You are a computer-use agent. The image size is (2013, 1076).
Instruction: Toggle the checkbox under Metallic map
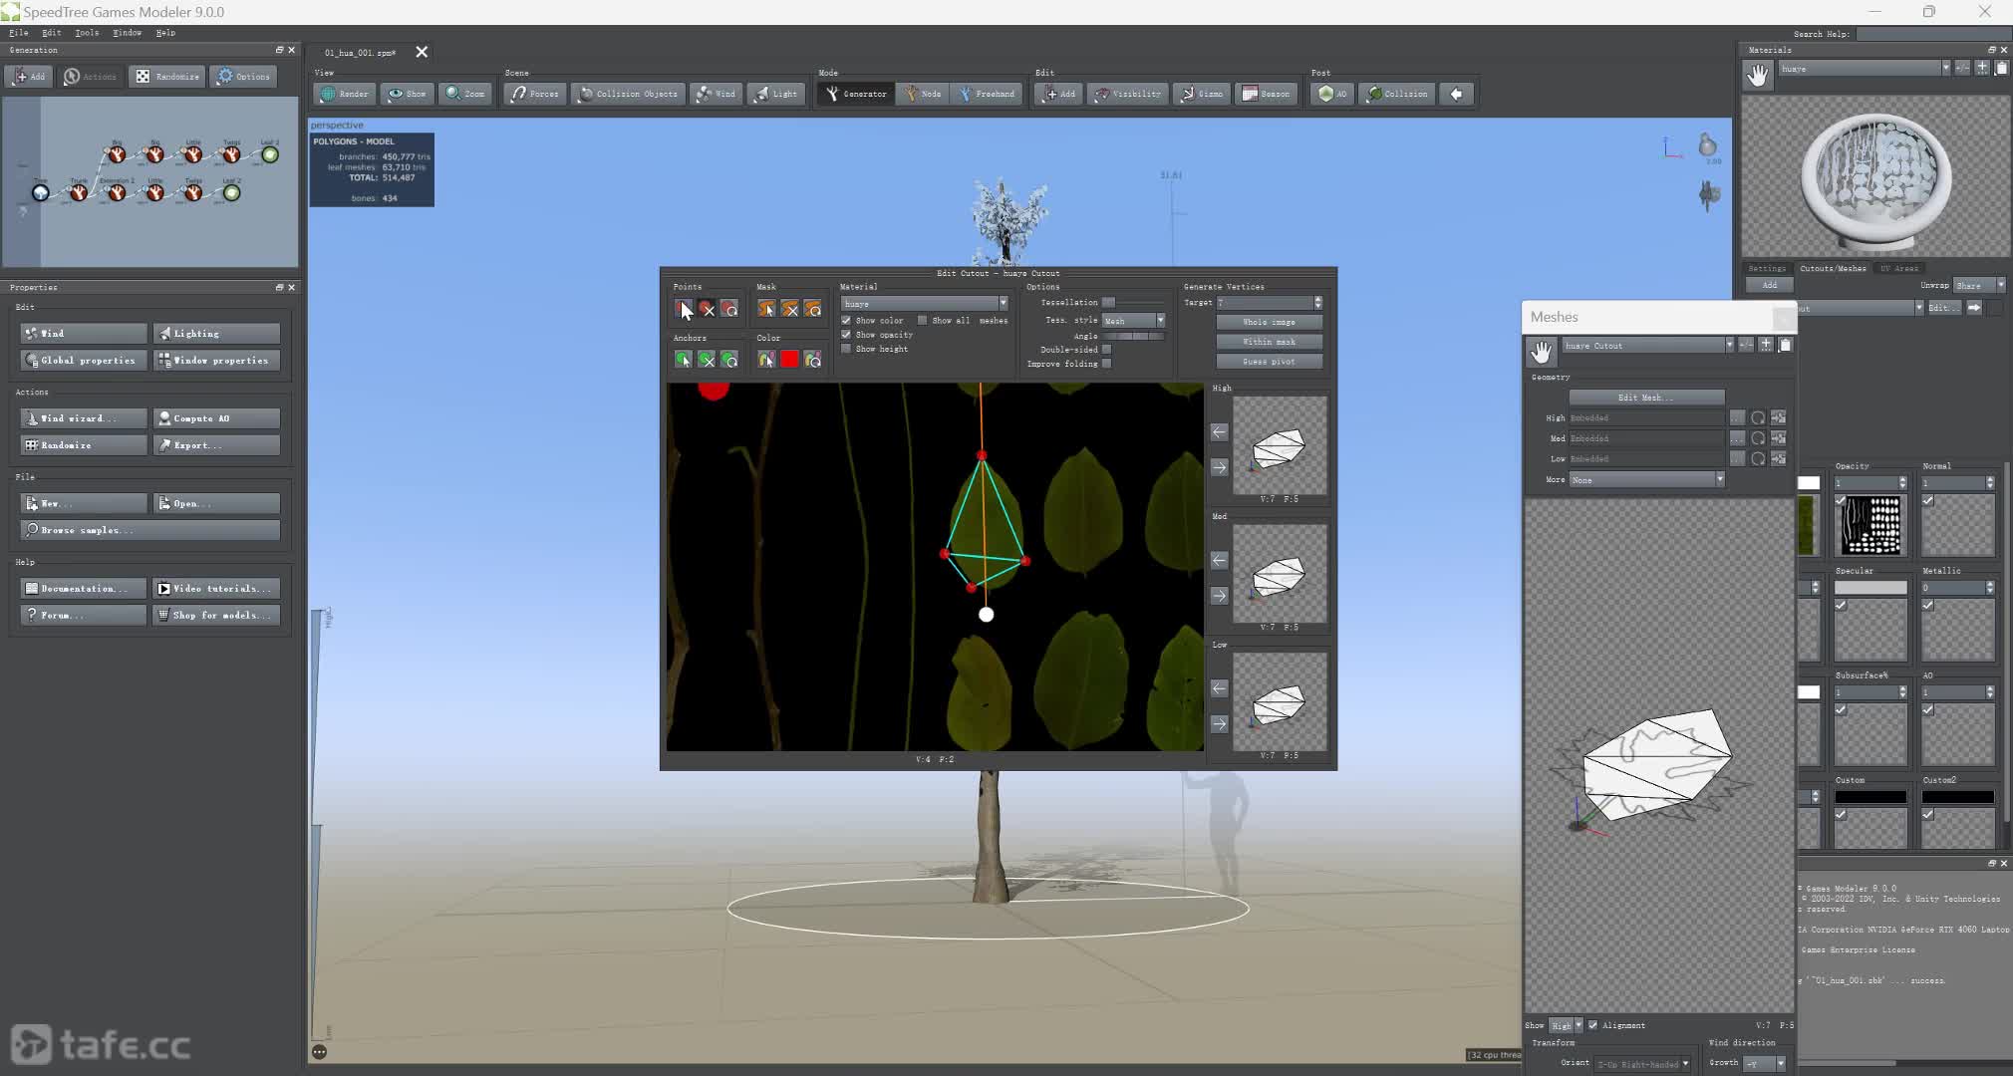(1928, 605)
